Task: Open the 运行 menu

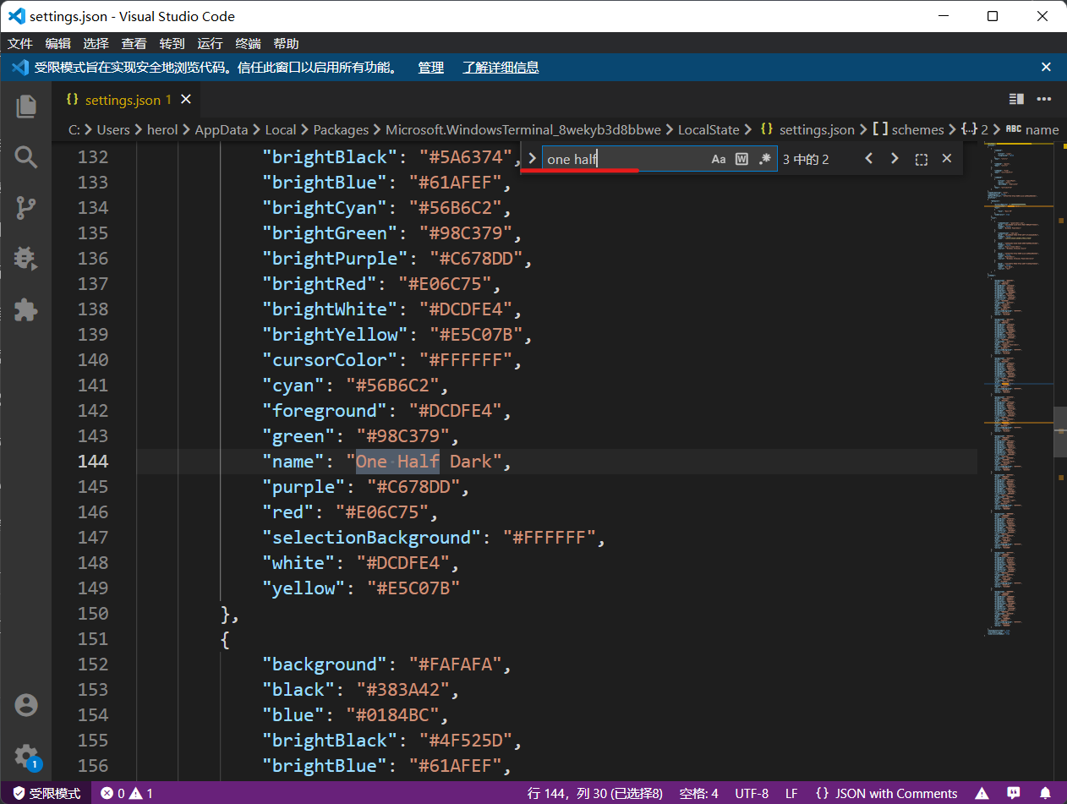Action: click(x=210, y=43)
